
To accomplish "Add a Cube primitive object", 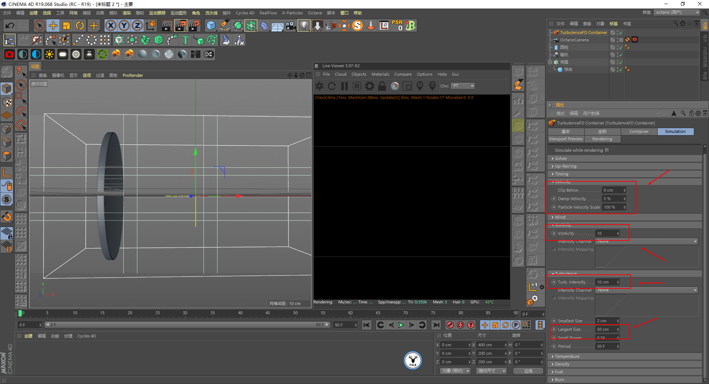I will (x=211, y=25).
